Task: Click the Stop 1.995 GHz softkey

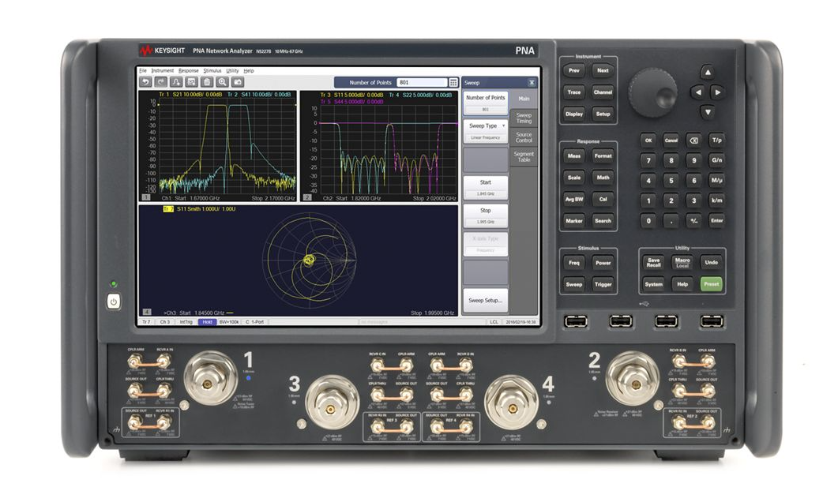Action: pyautogui.click(x=486, y=215)
